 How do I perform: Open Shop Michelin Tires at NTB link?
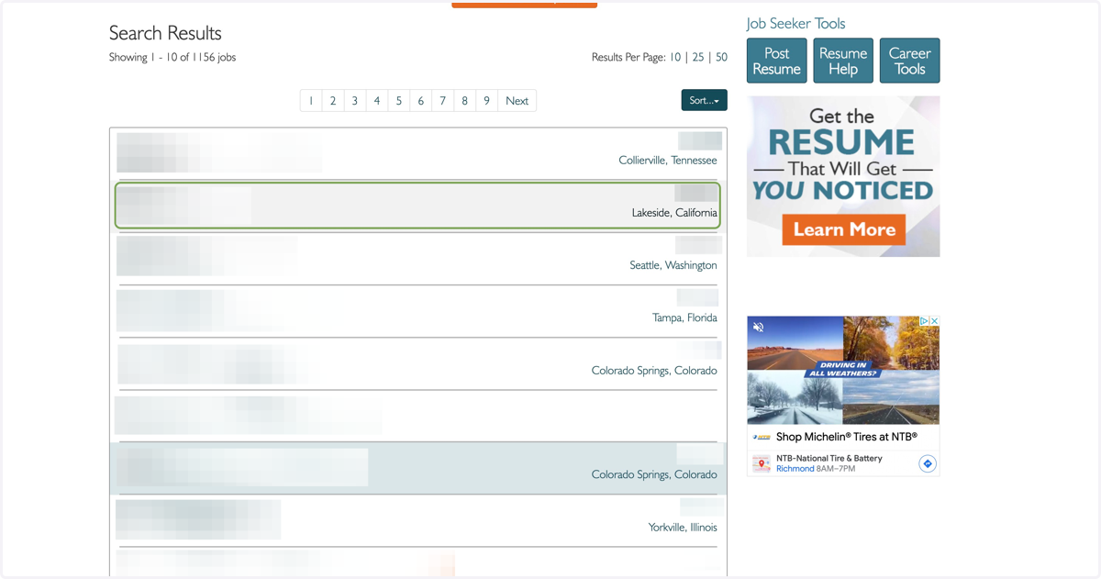(845, 438)
